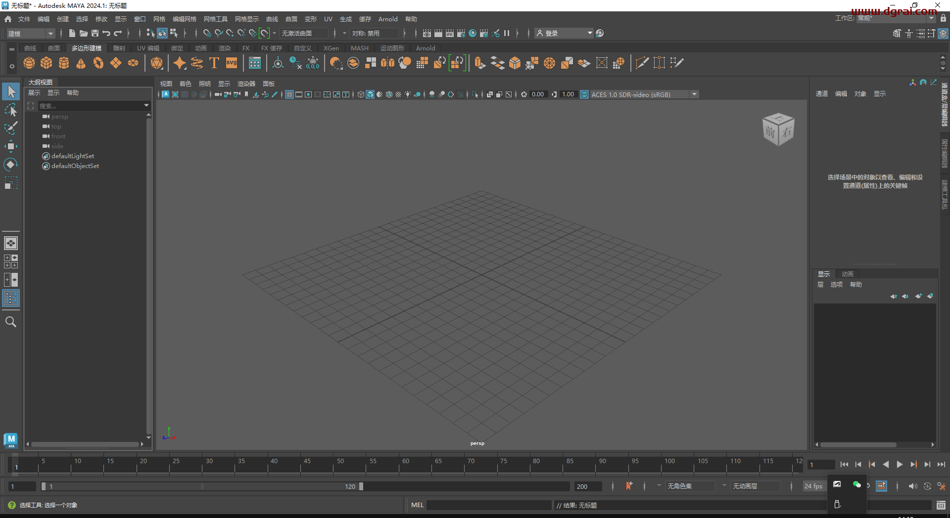Switch to the Arnold shelf tab
Image resolution: width=950 pixels, height=518 pixels.
[425, 48]
